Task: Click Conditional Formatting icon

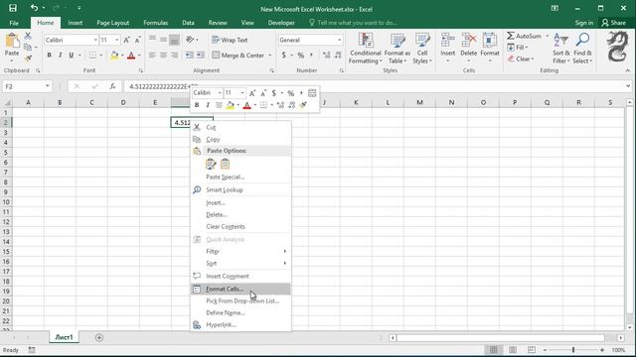Action: coord(366,41)
